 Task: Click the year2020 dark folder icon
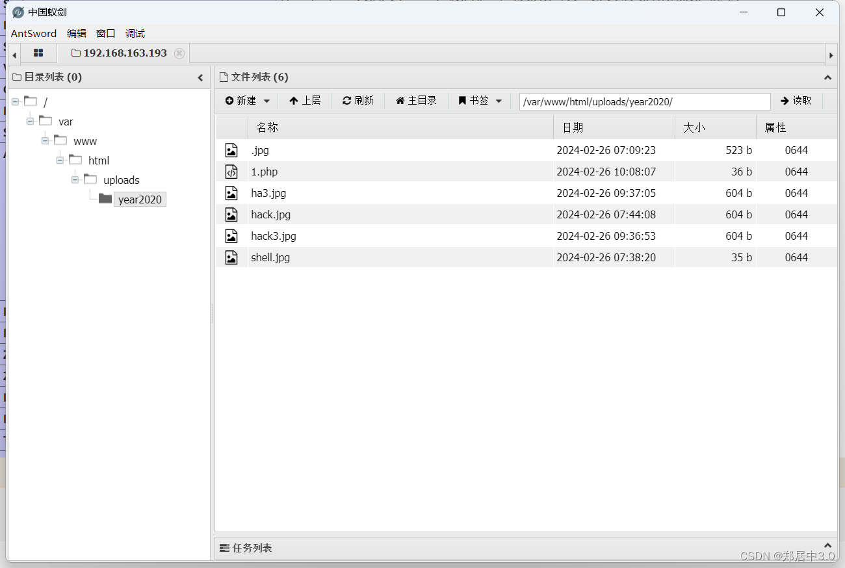(x=105, y=198)
